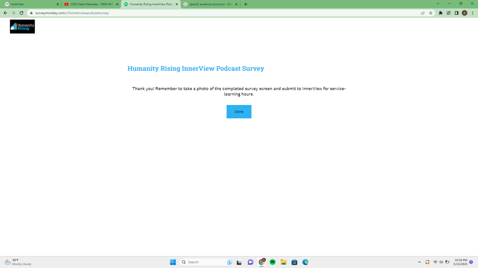This screenshot has width=478, height=268.
Task: Click the survey title Humanity Rising InnerView Podcast Survey
Action: coord(196,68)
